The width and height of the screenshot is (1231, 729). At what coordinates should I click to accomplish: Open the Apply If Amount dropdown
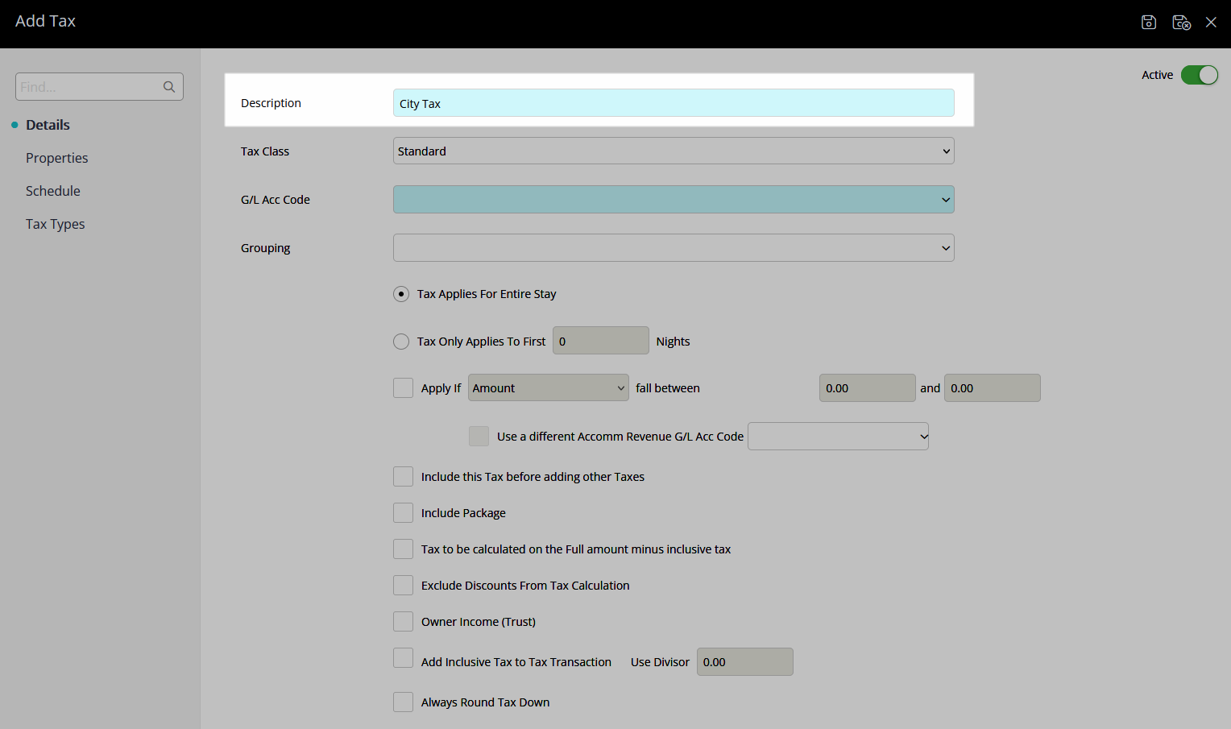[x=548, y=388]
